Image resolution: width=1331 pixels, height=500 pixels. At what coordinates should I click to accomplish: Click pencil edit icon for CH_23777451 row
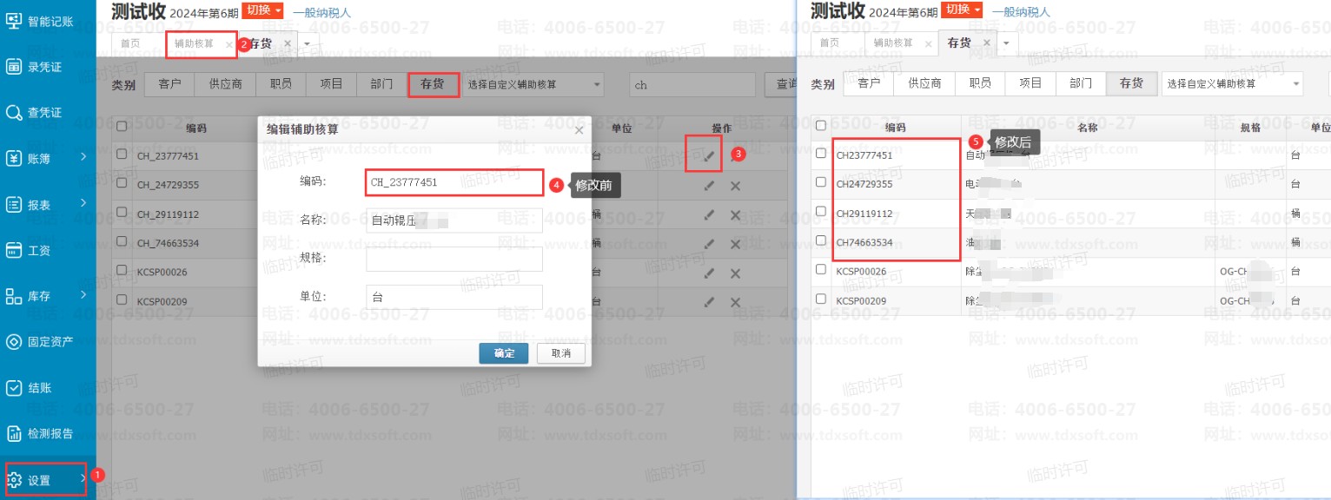(710, 156)
